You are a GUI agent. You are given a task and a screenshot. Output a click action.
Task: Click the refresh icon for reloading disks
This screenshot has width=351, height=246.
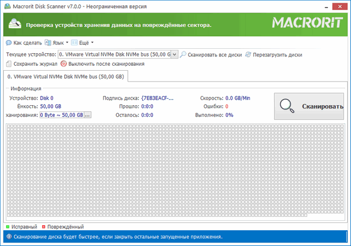(x=248, y=54)
